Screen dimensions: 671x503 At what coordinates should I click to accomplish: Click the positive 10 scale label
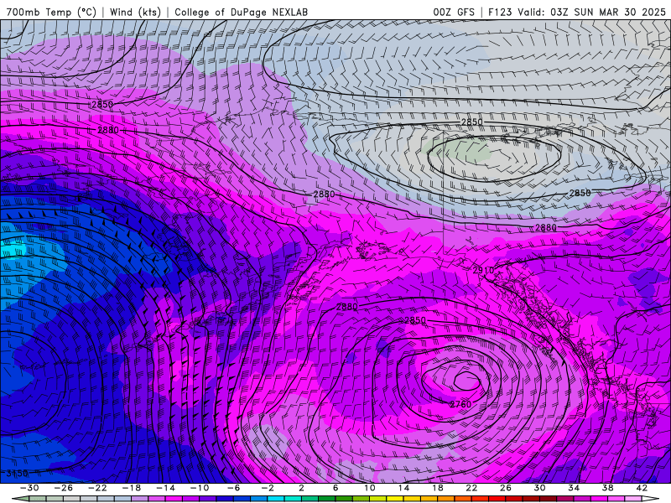(370, 488)
